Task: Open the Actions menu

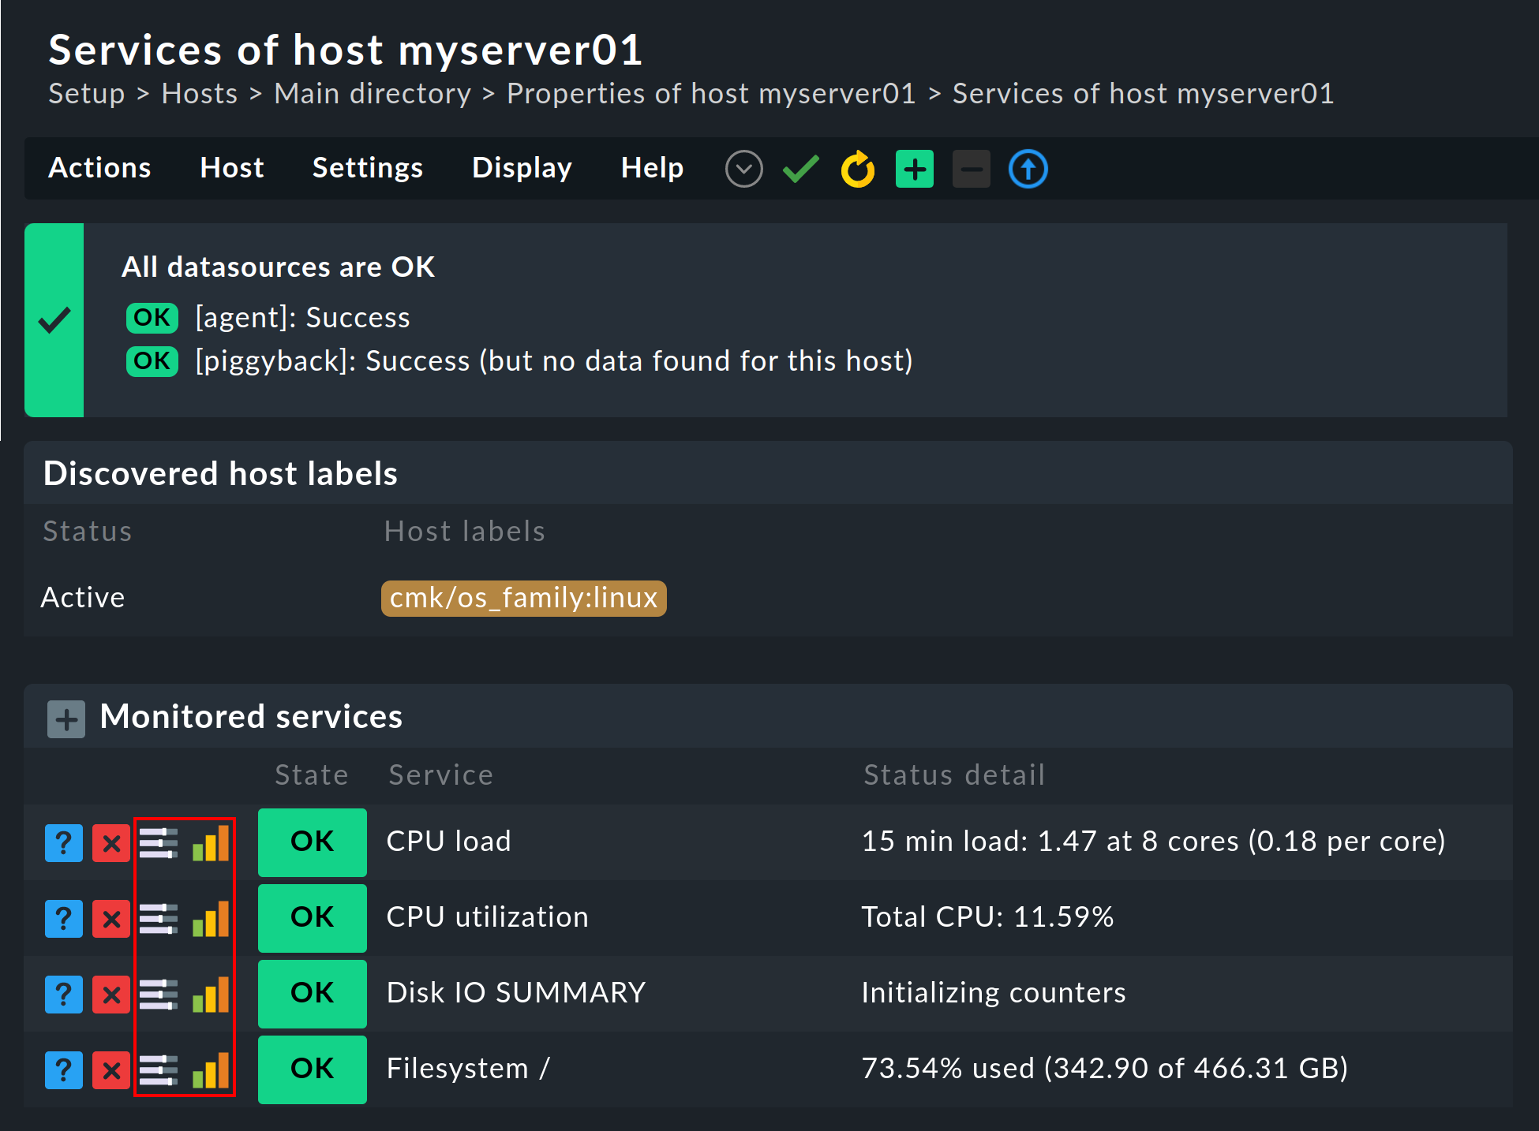Action: [x=99, y=168]
